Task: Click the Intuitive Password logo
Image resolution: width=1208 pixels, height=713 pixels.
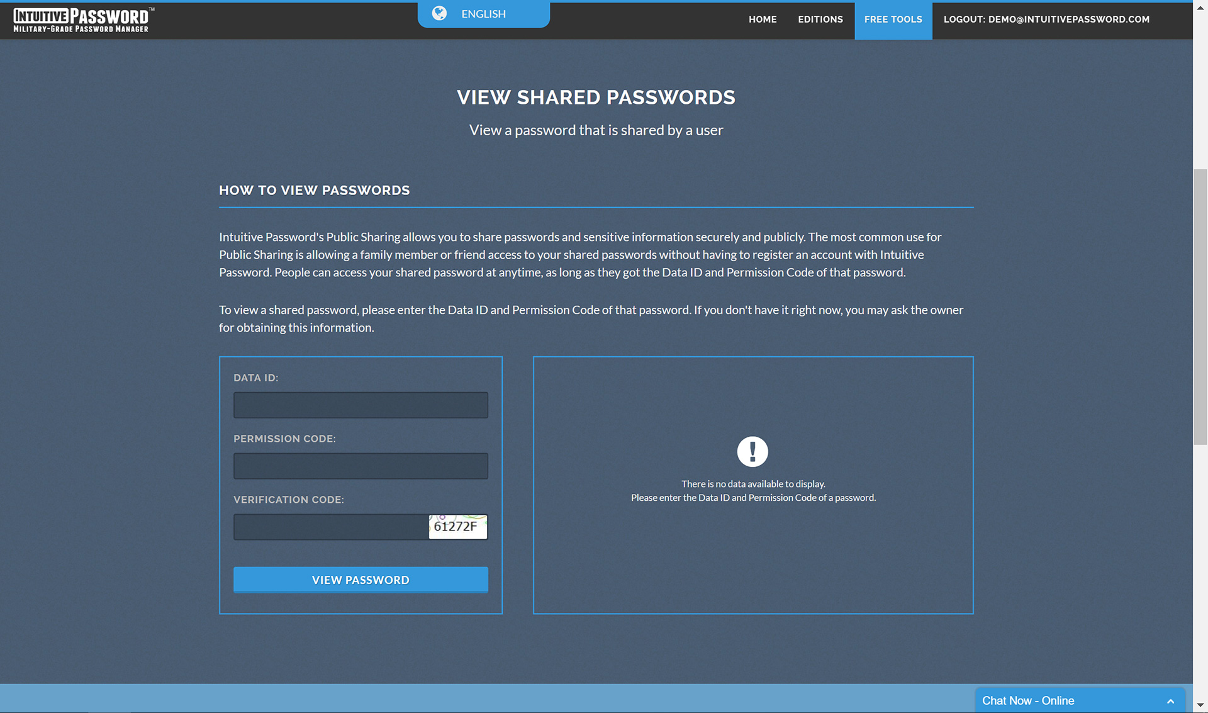Action: (x=82, y=20)
